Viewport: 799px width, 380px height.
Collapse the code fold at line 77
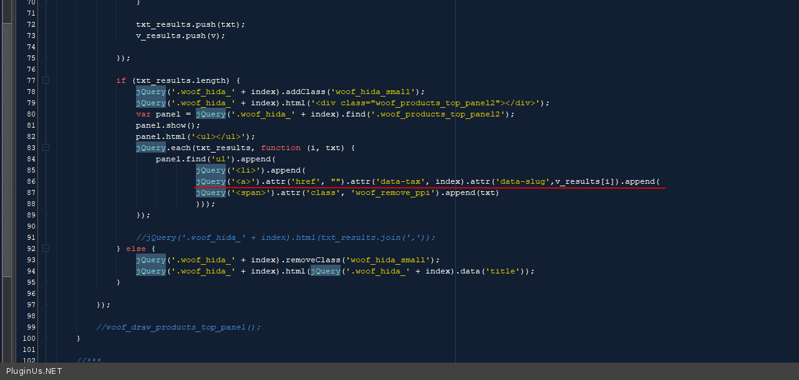(46, 80)
